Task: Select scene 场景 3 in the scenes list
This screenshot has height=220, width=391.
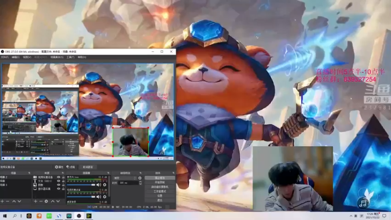Action: pyautogui.click(x=16, y=185)
